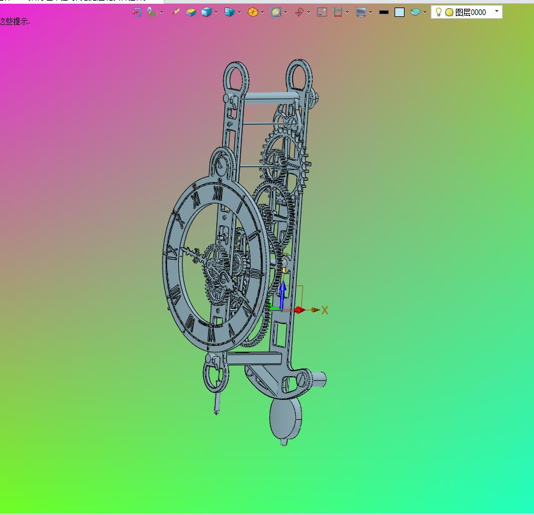Open the layer stack dropdown arrow

click(x=425, y=13)
